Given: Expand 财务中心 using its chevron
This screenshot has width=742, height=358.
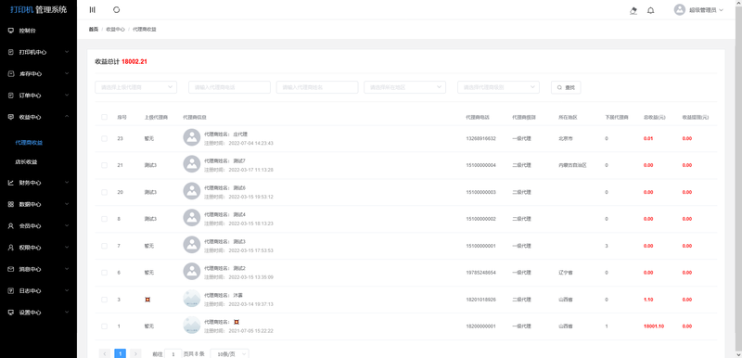Looking at the screenshot, I should pos(67,183).
